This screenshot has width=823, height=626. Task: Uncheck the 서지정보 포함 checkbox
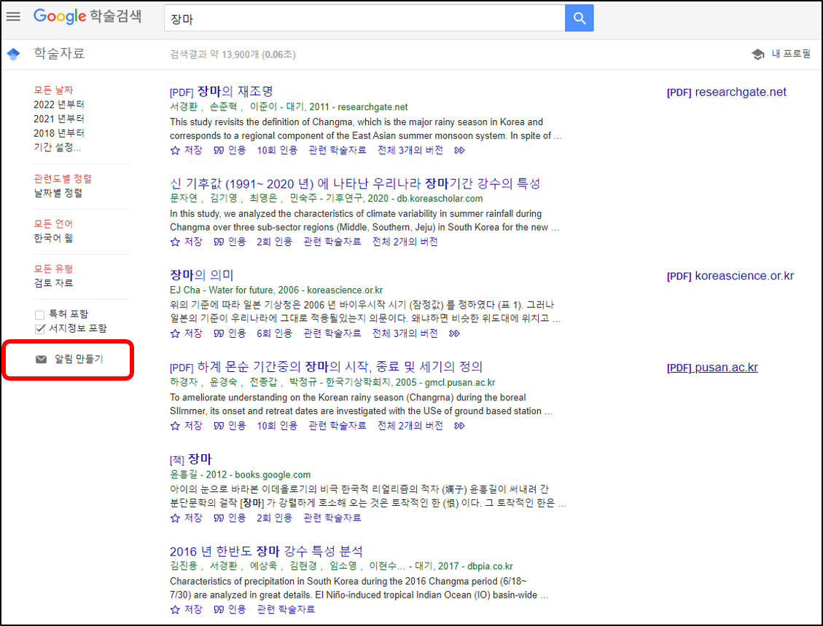point(39,329)
